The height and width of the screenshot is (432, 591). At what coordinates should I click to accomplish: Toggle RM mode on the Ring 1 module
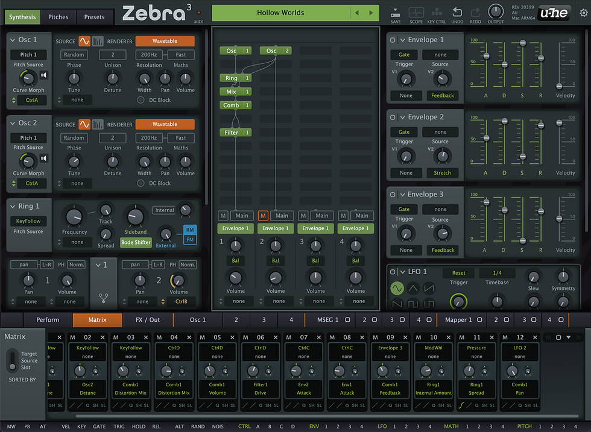click(x=189, y=228)
